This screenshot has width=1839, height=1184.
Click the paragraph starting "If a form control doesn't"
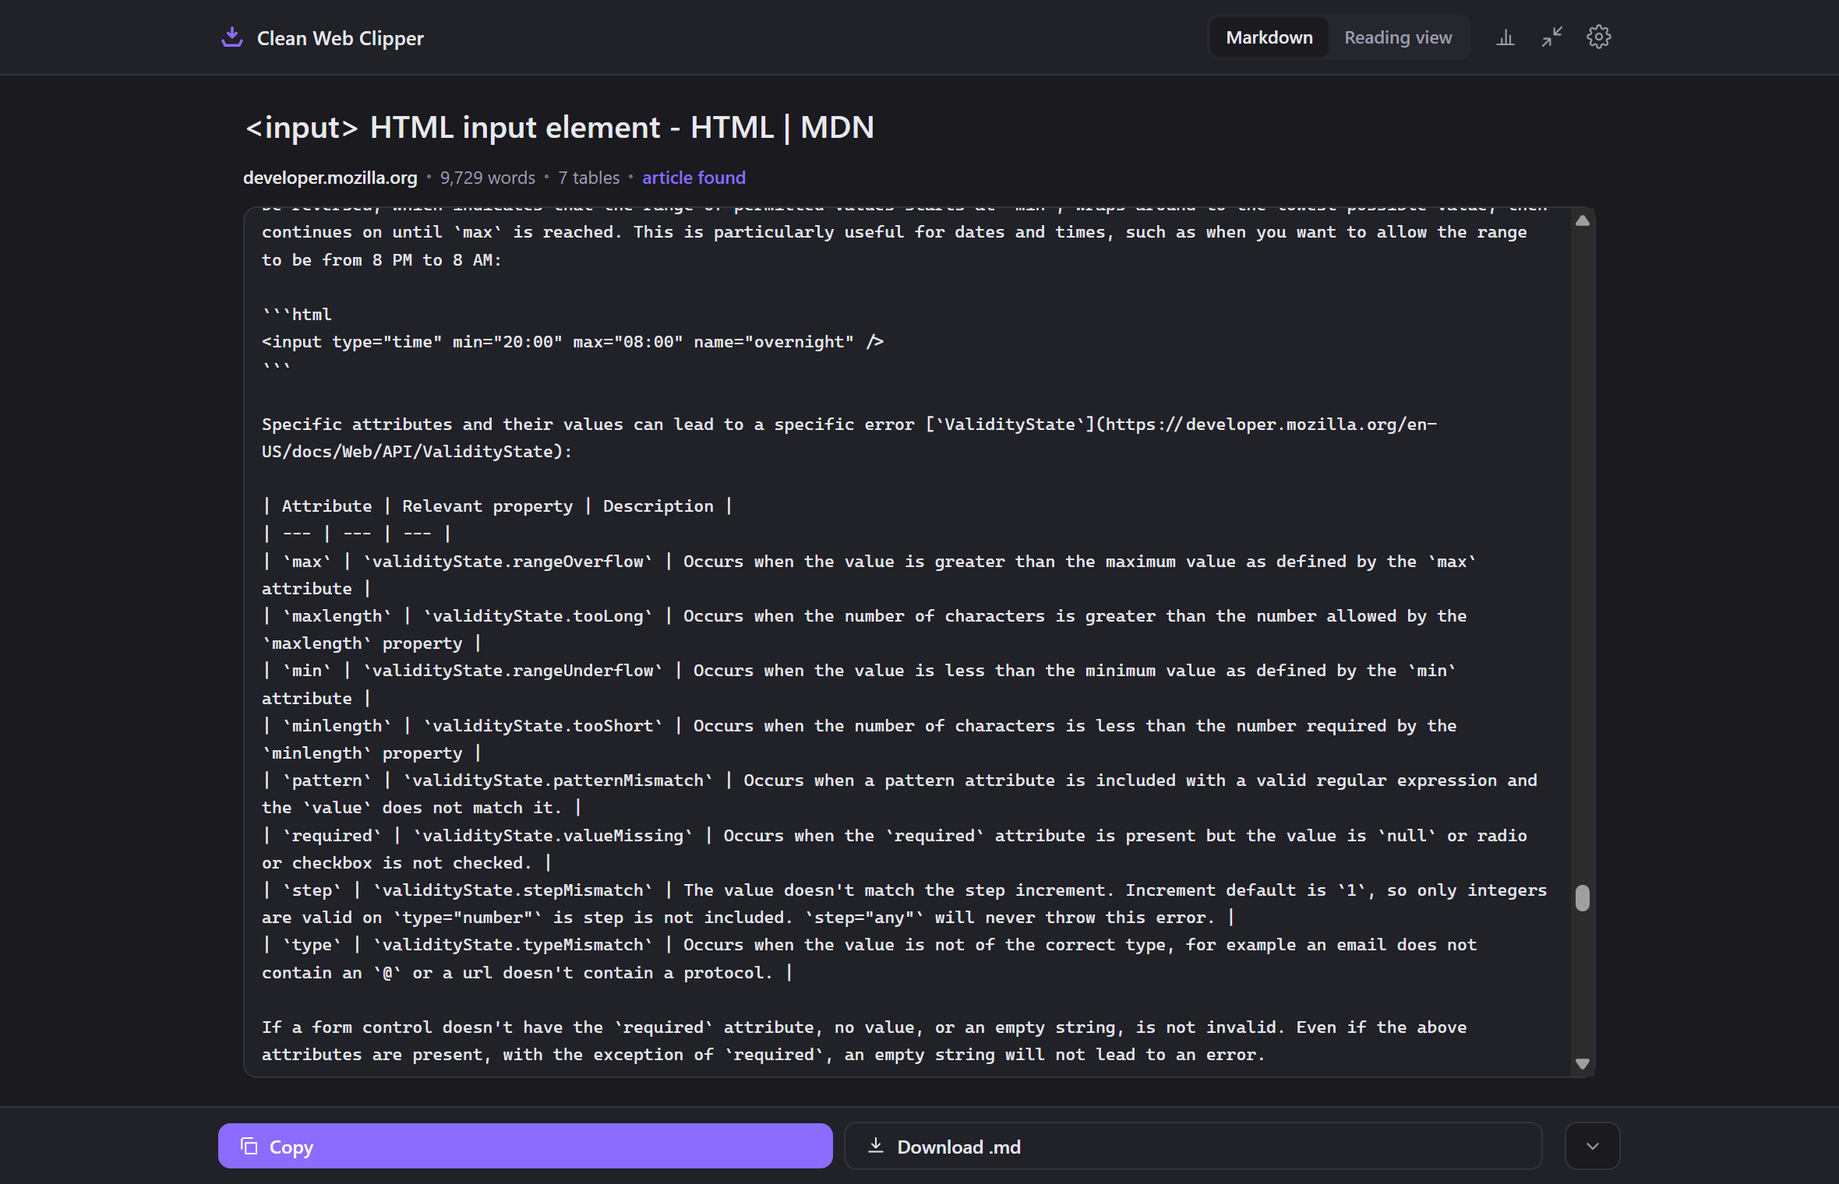(x=863, y=1040)
